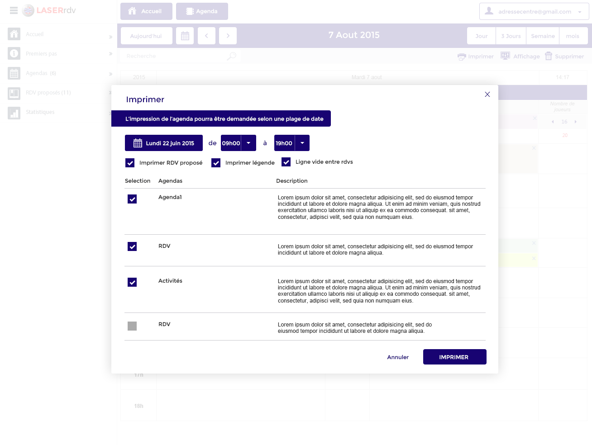Uncheck the Agenda1 selection checkbox
592x445 pixels.
[x=132, y=199]
